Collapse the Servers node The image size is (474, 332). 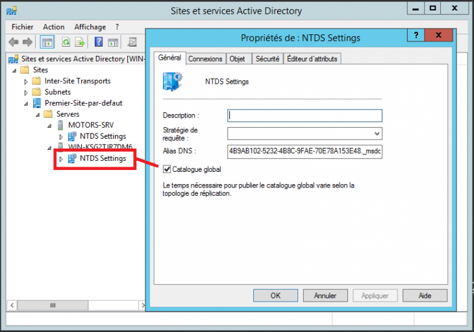(38, 115)
